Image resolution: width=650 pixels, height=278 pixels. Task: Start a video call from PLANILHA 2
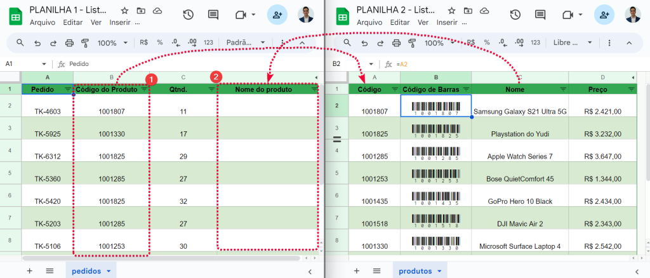click(568, 15)
